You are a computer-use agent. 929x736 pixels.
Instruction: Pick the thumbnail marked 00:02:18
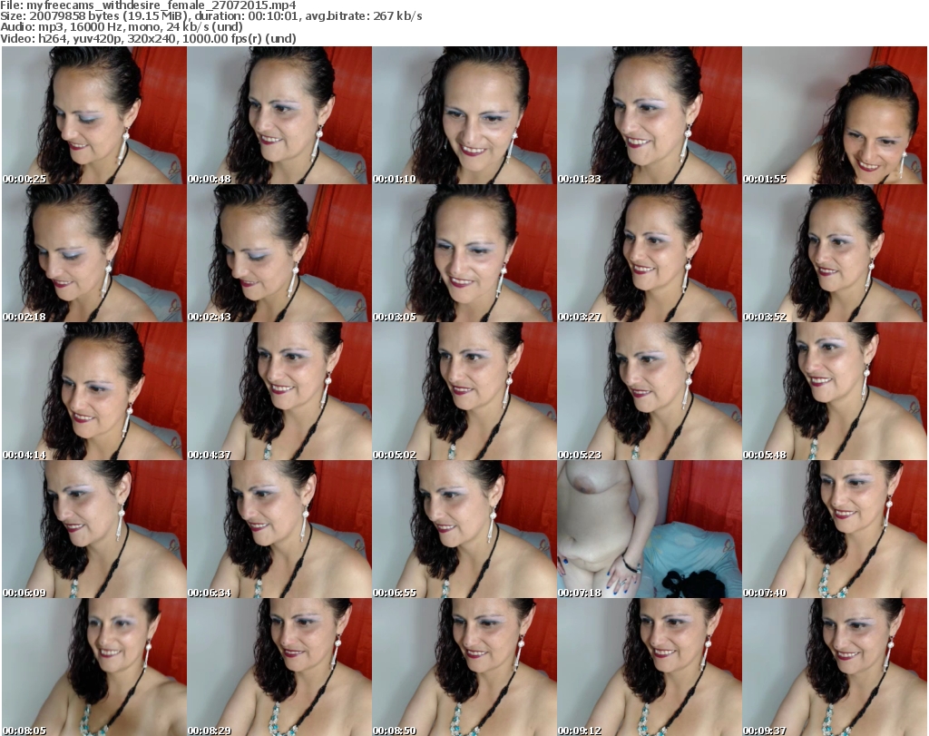click(x=94, y=253)
